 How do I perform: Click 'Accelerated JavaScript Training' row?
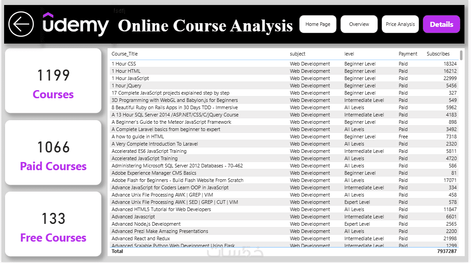(284, 158)
